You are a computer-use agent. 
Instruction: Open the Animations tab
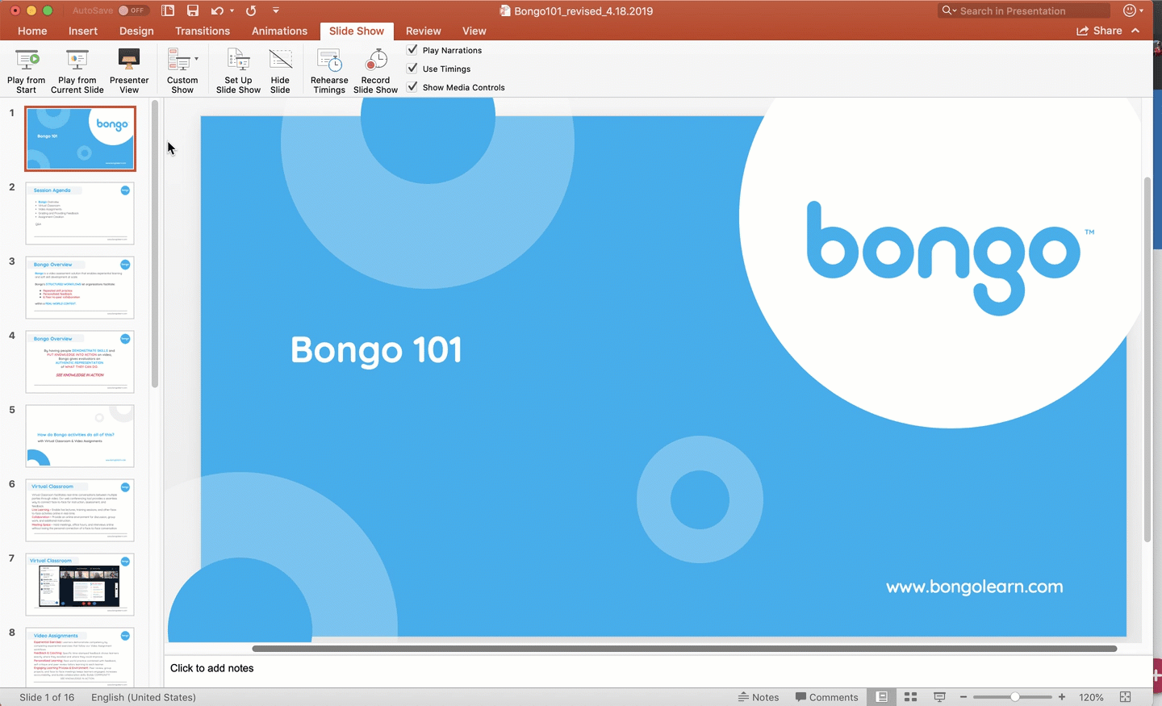(x=279, y=31)
